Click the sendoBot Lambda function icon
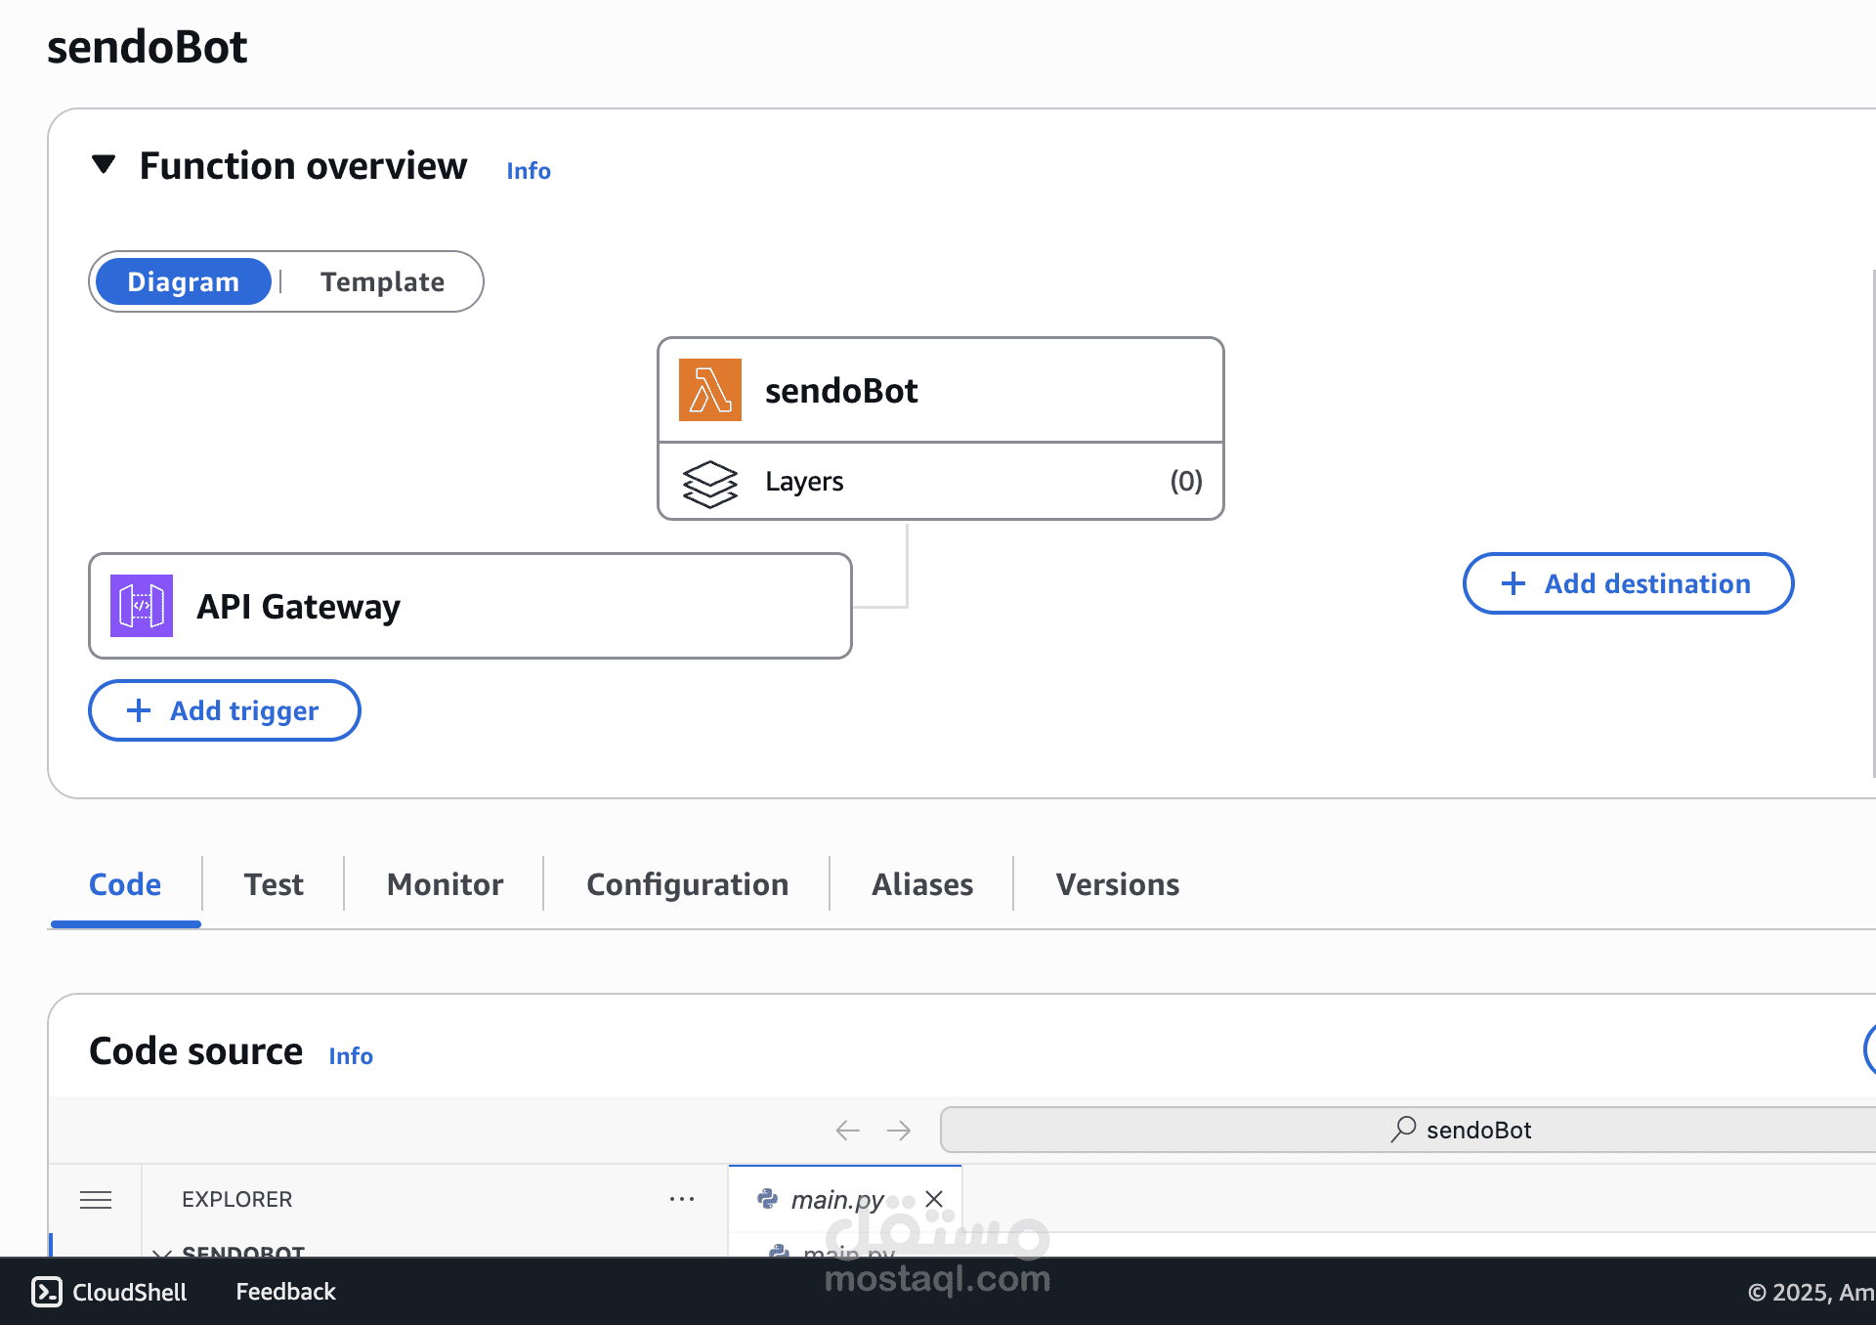This screenshot has width=1876, height=1325. (710, 389)
